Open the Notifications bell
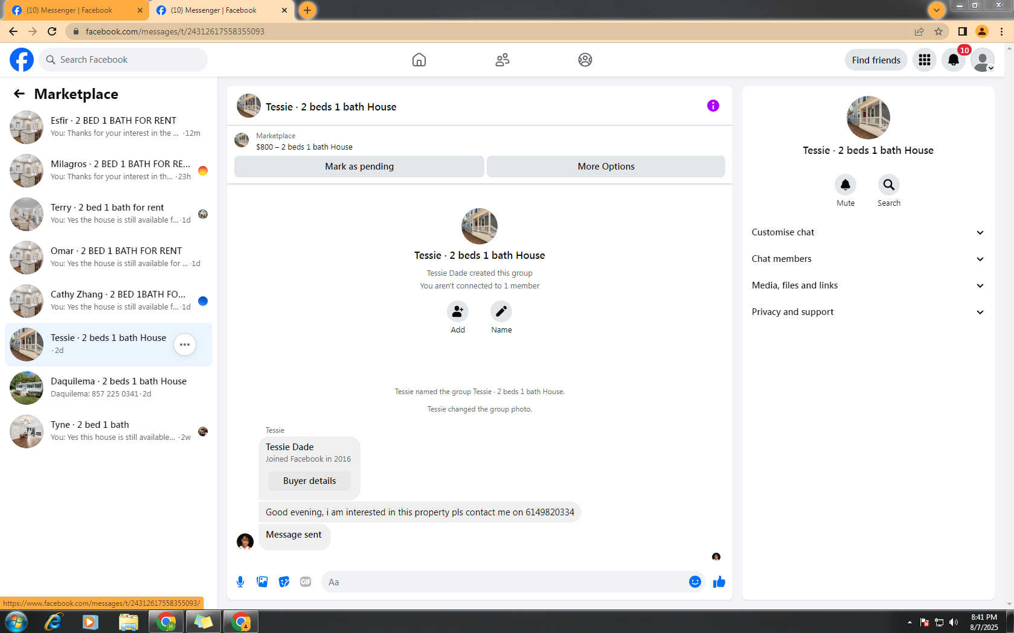This screenshot has width=1014, height=633. pos(954,60)
